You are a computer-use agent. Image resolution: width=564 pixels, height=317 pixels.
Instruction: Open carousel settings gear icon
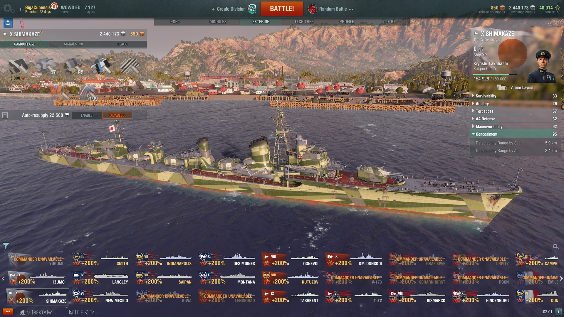click(x=555, y=247)
